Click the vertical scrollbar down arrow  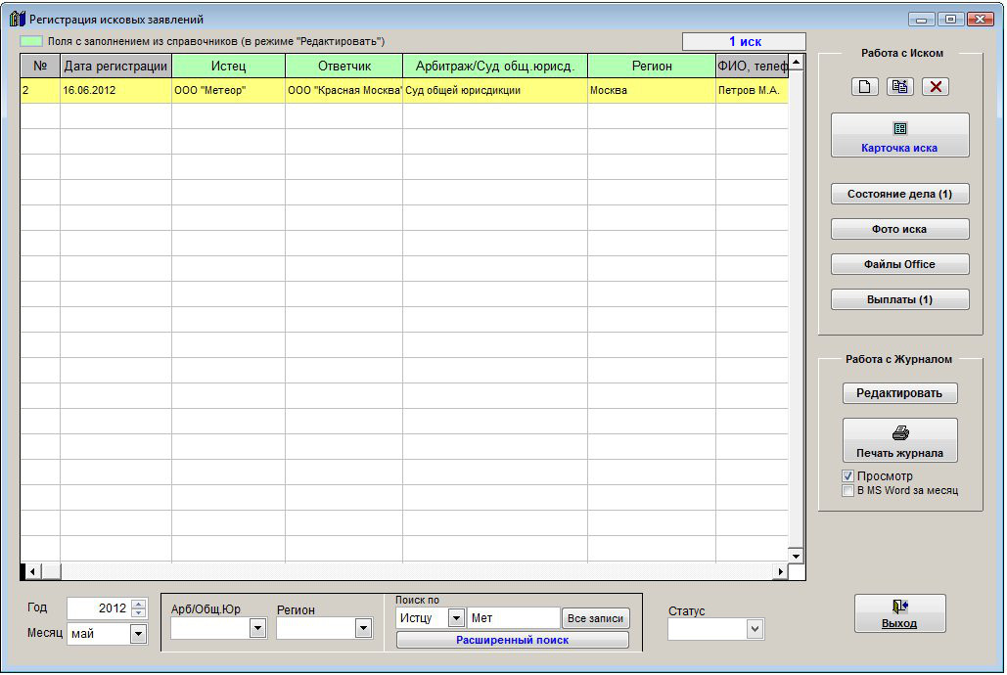click(x=796, y=557)
